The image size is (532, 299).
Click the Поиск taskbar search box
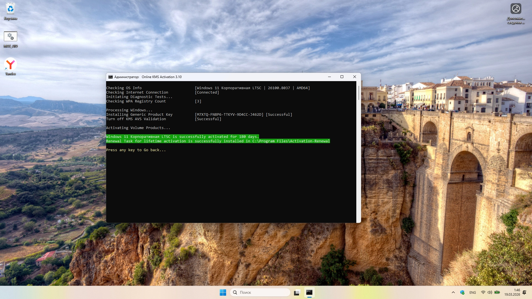[x=260, y=292]
